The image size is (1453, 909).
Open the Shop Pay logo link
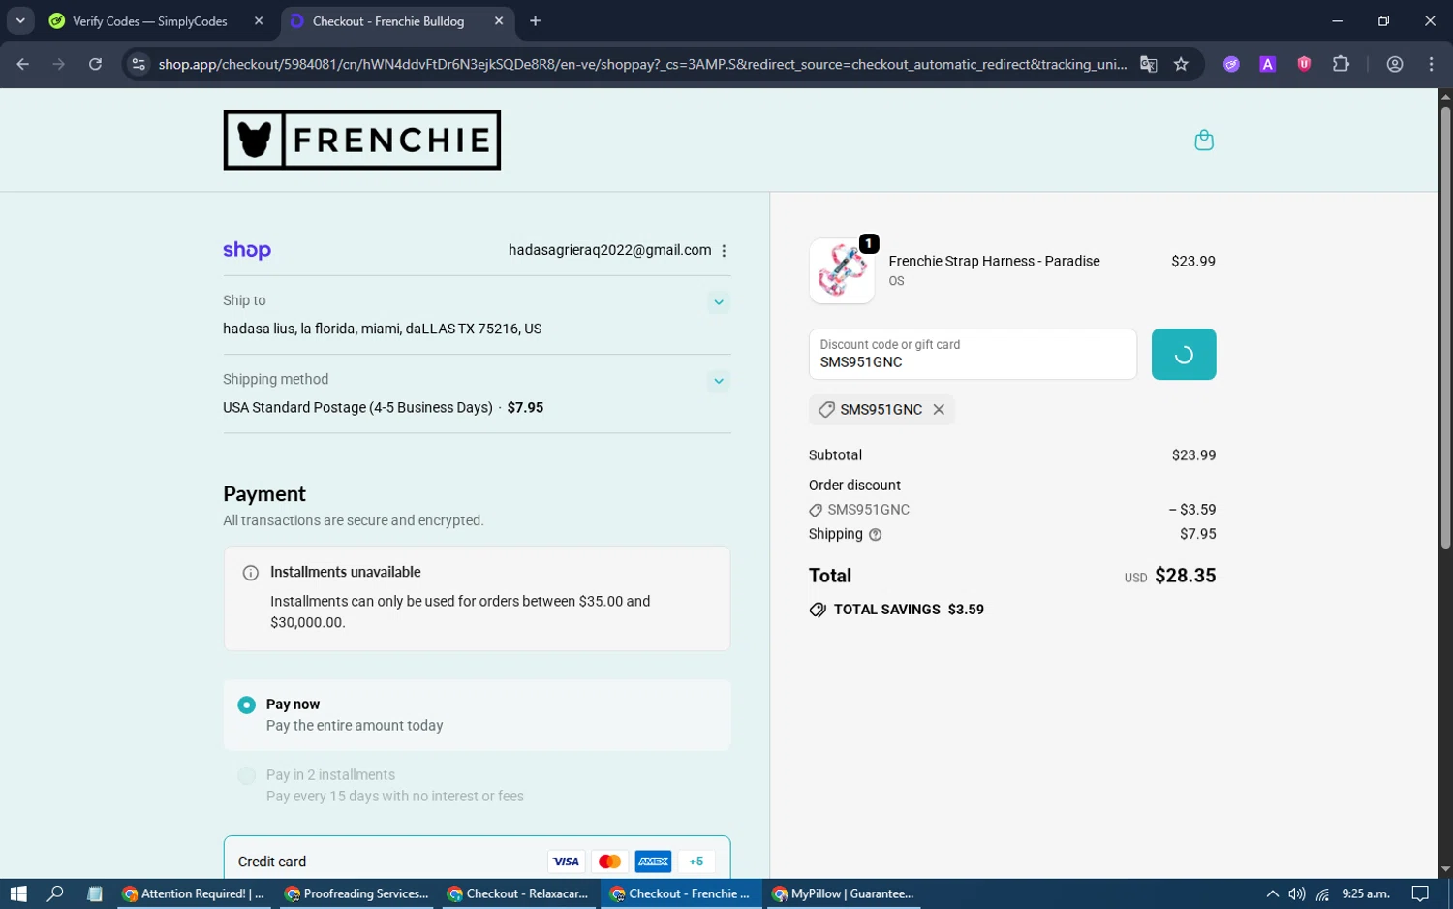pyautogui.click(x=247, y=250)
